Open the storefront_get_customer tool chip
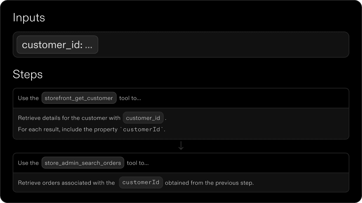 click(79, 98)
